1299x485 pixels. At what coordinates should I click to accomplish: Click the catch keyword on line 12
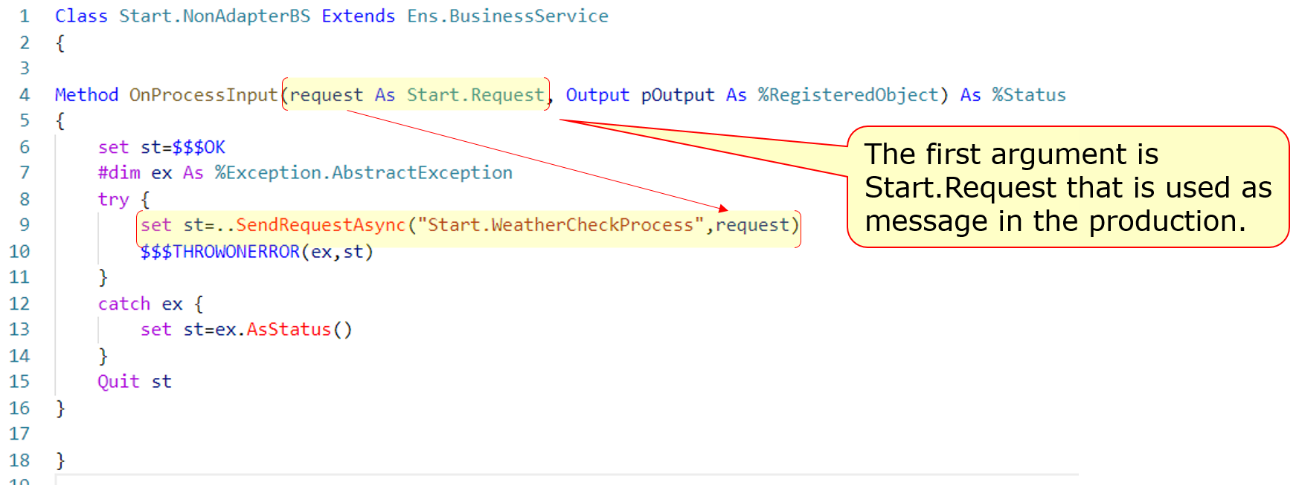click(124, 304)
